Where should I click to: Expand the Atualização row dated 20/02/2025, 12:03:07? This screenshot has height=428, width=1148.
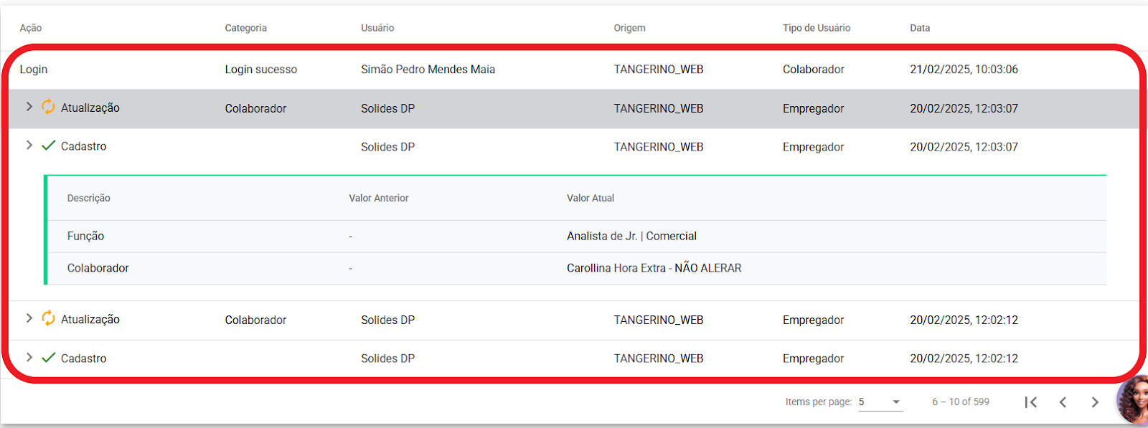coord(29,107)
